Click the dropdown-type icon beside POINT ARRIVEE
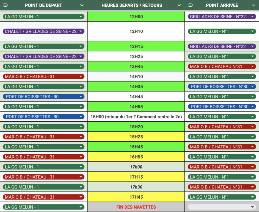The height and width of the screenshot is (212, 259). (x=190, y=5)
